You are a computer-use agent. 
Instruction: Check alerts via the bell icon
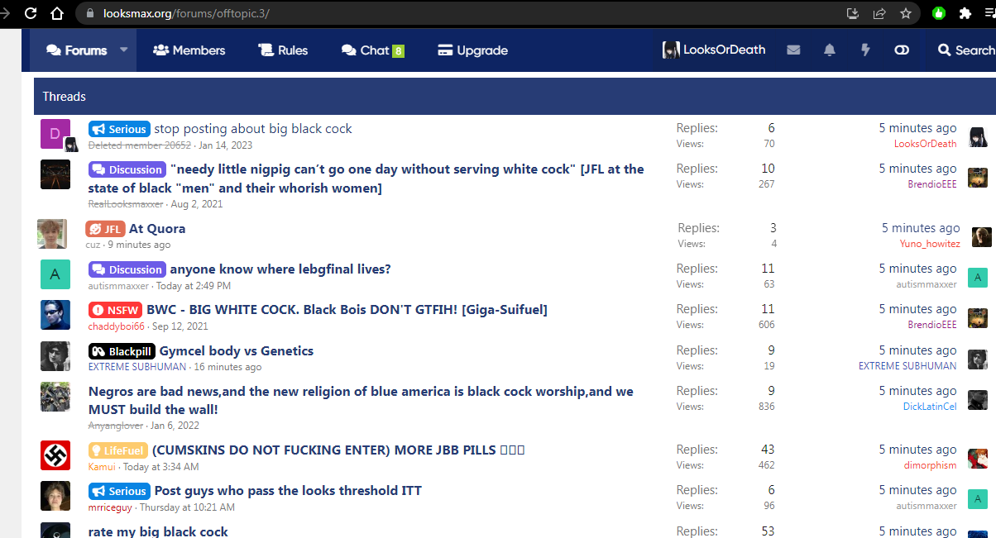coord(830,50)
